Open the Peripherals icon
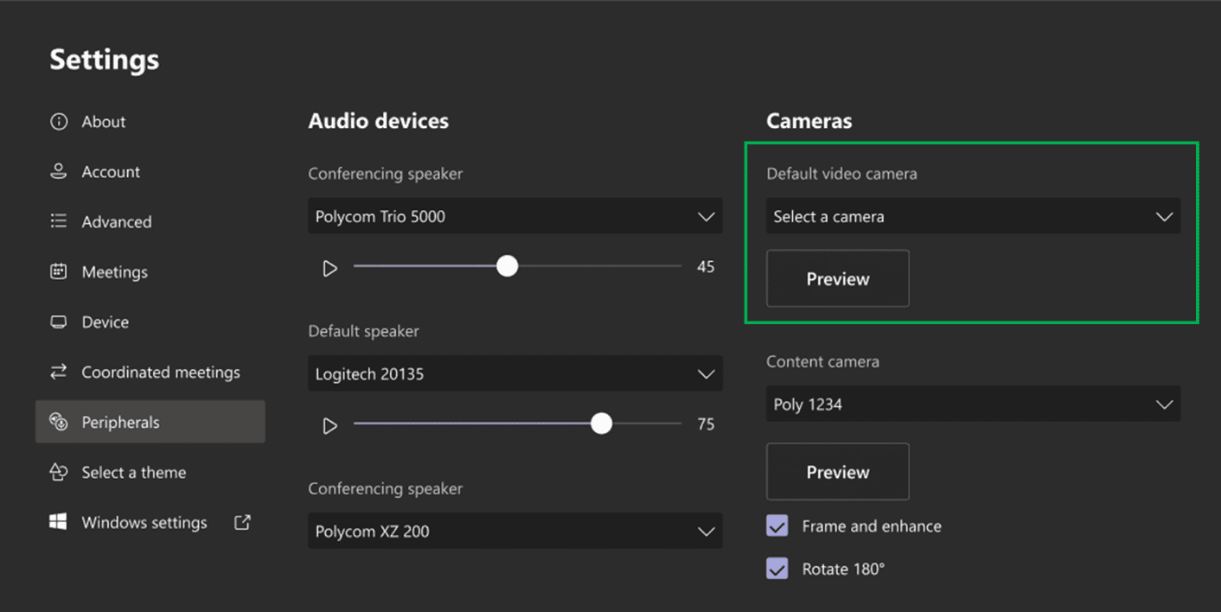1221x612 pixels. pos(58,422)
